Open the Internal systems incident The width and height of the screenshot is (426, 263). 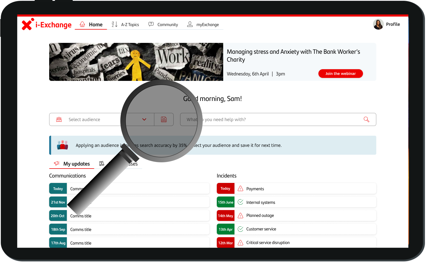[x=296, y=202]
